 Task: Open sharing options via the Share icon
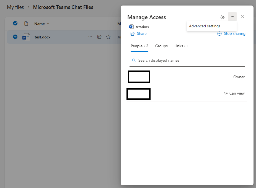[x=99, y=37]
